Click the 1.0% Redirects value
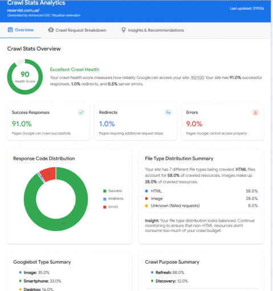 pyautogui.click(x=107, y=124)
